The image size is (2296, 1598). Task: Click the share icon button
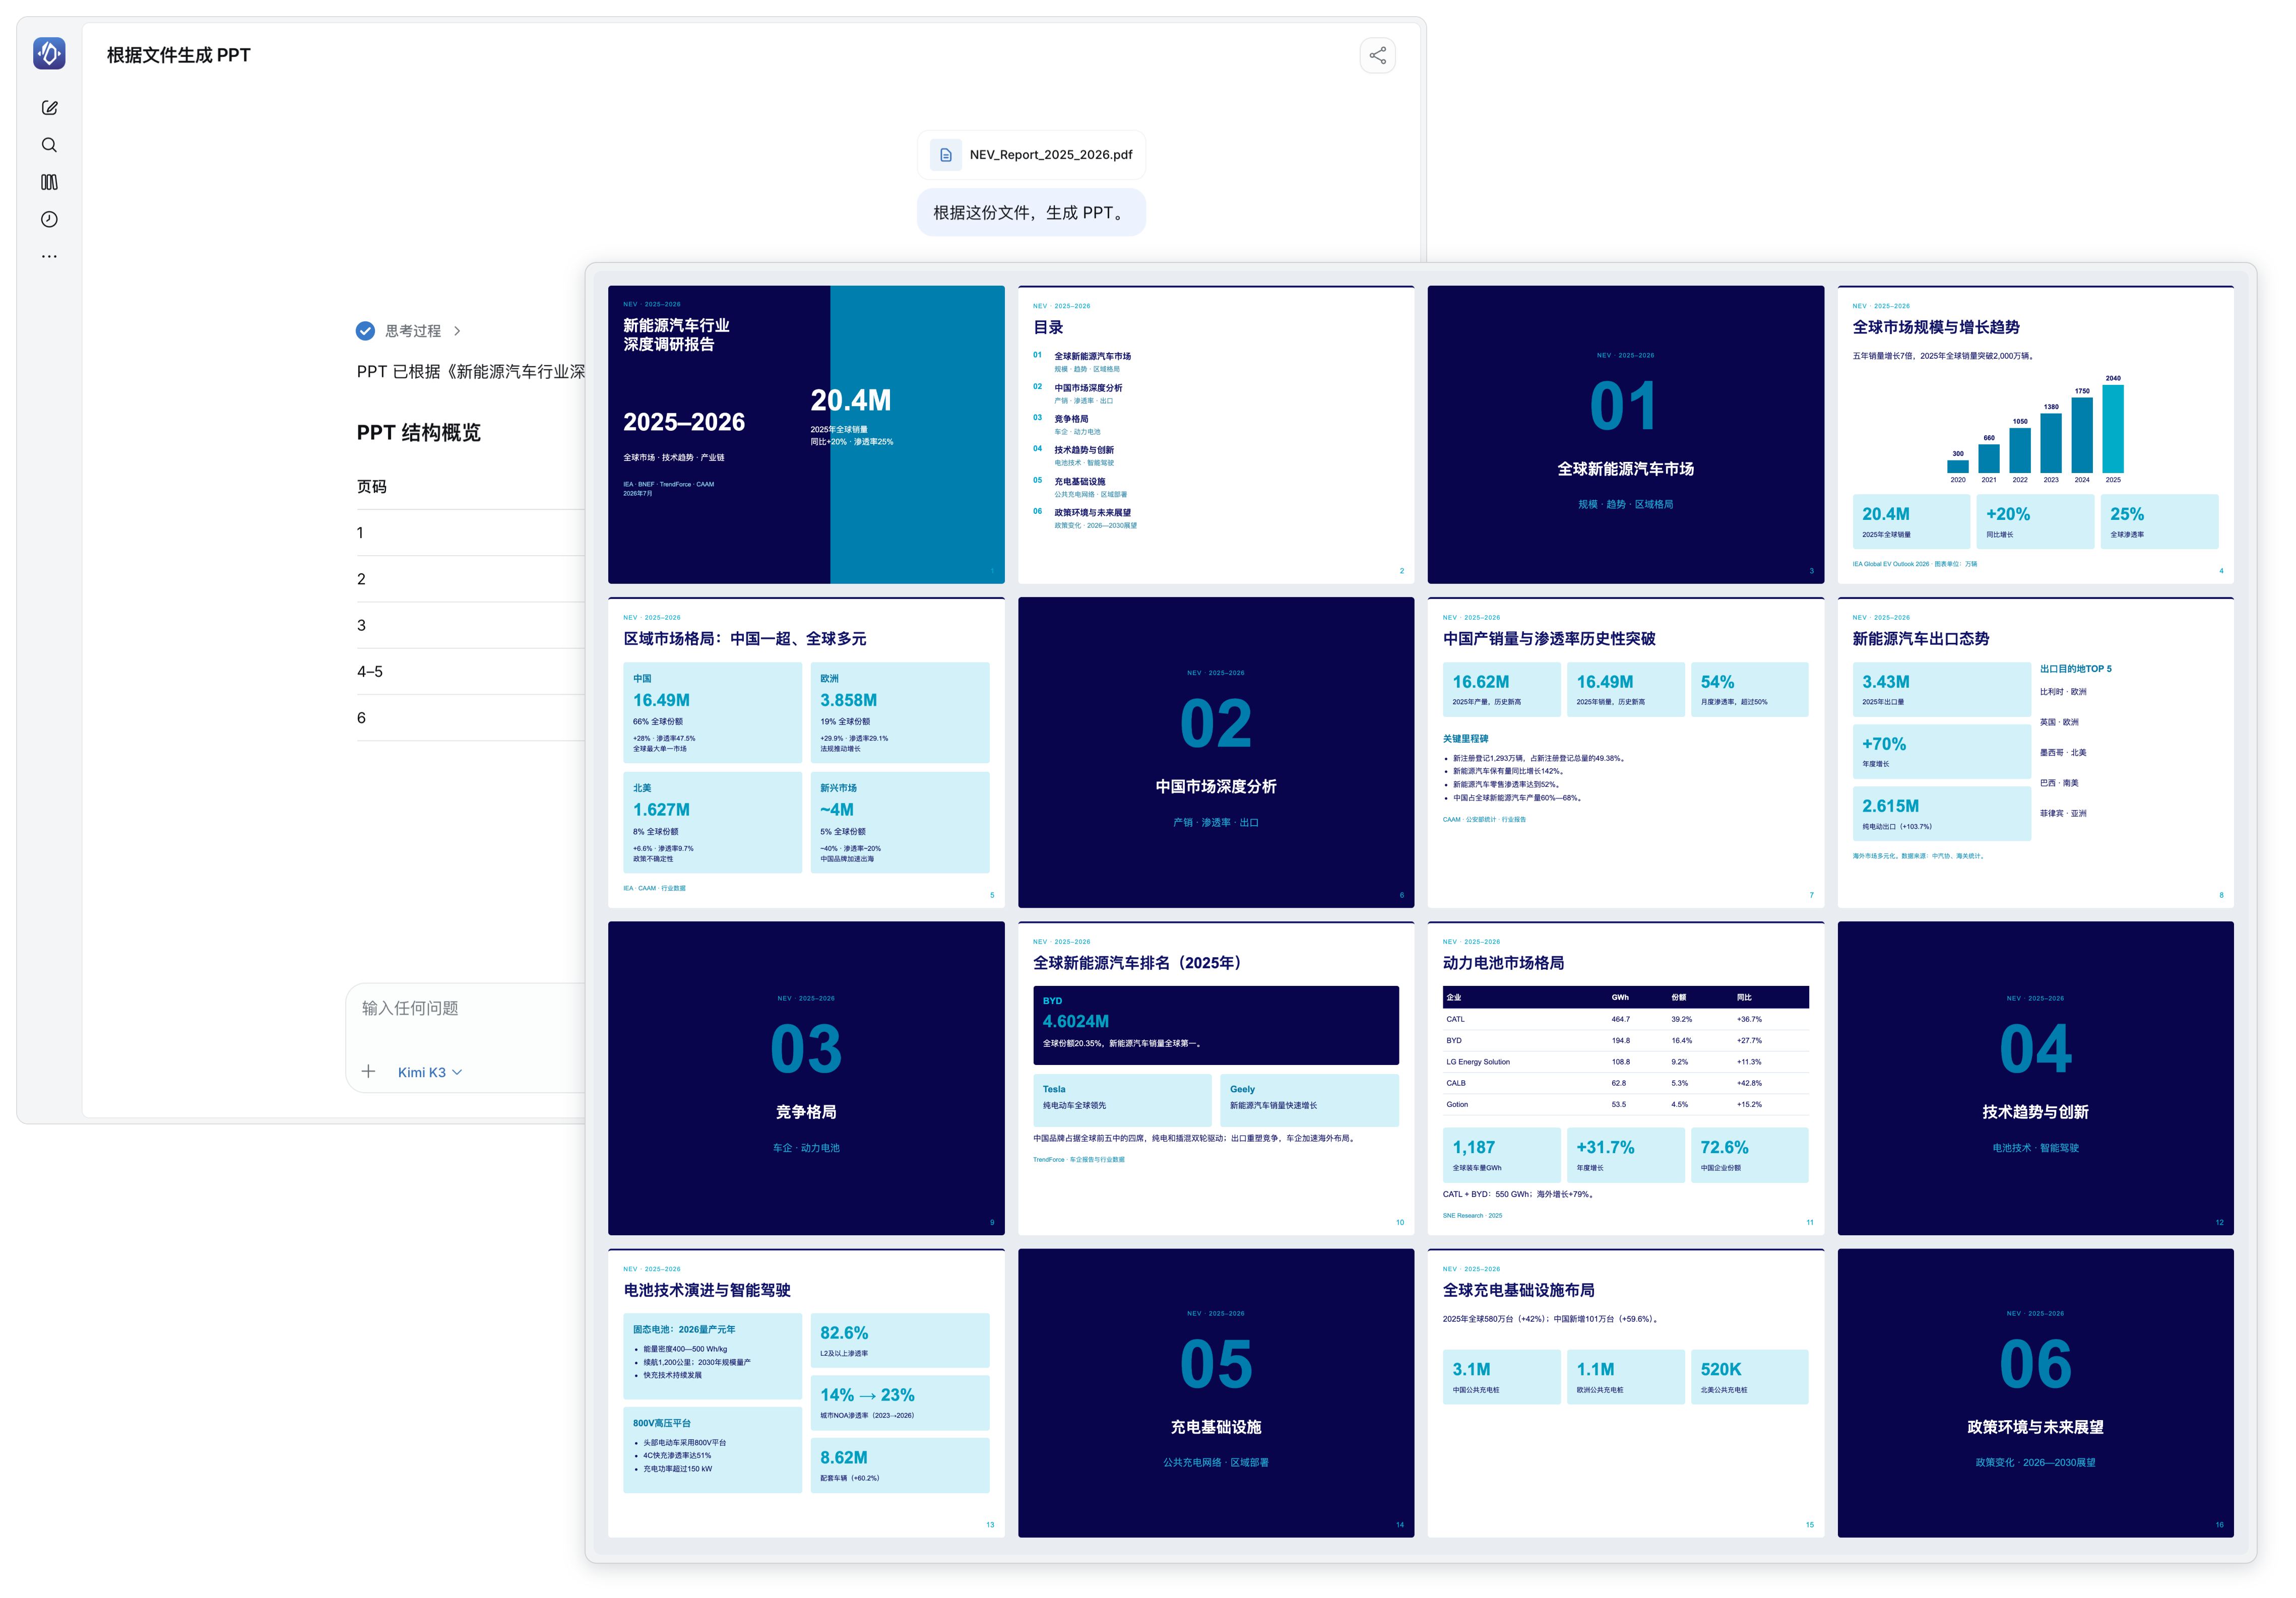(1377, 55)
